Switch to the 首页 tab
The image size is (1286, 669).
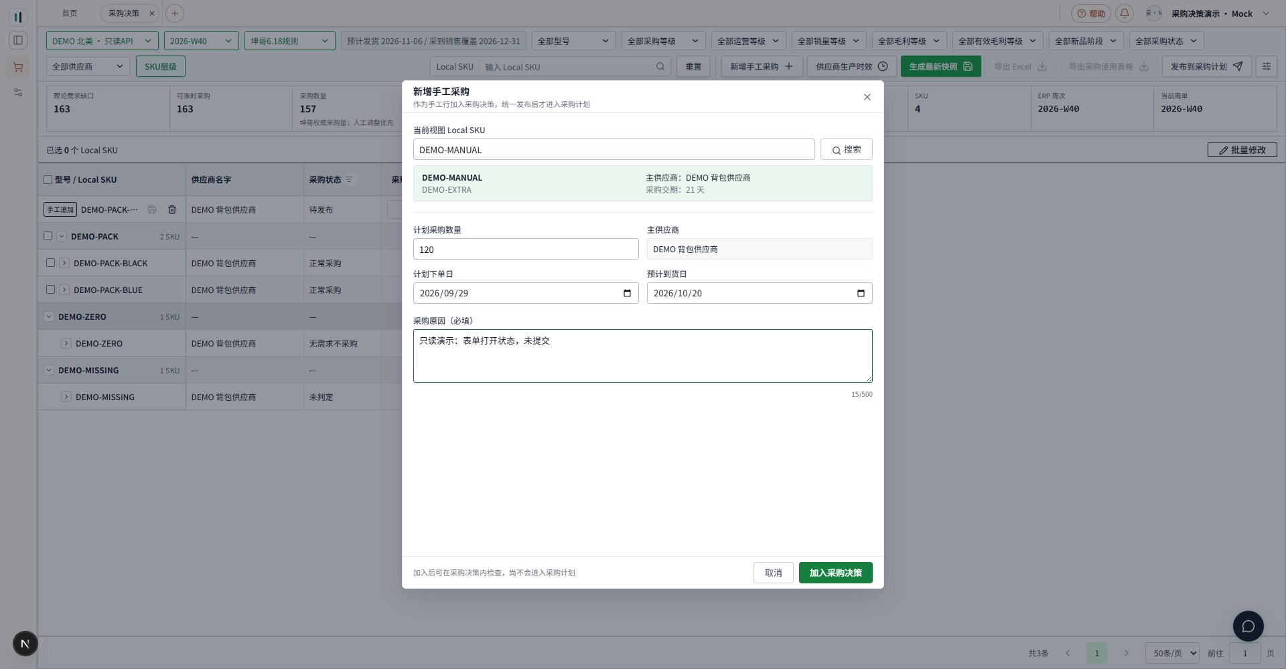70,13
